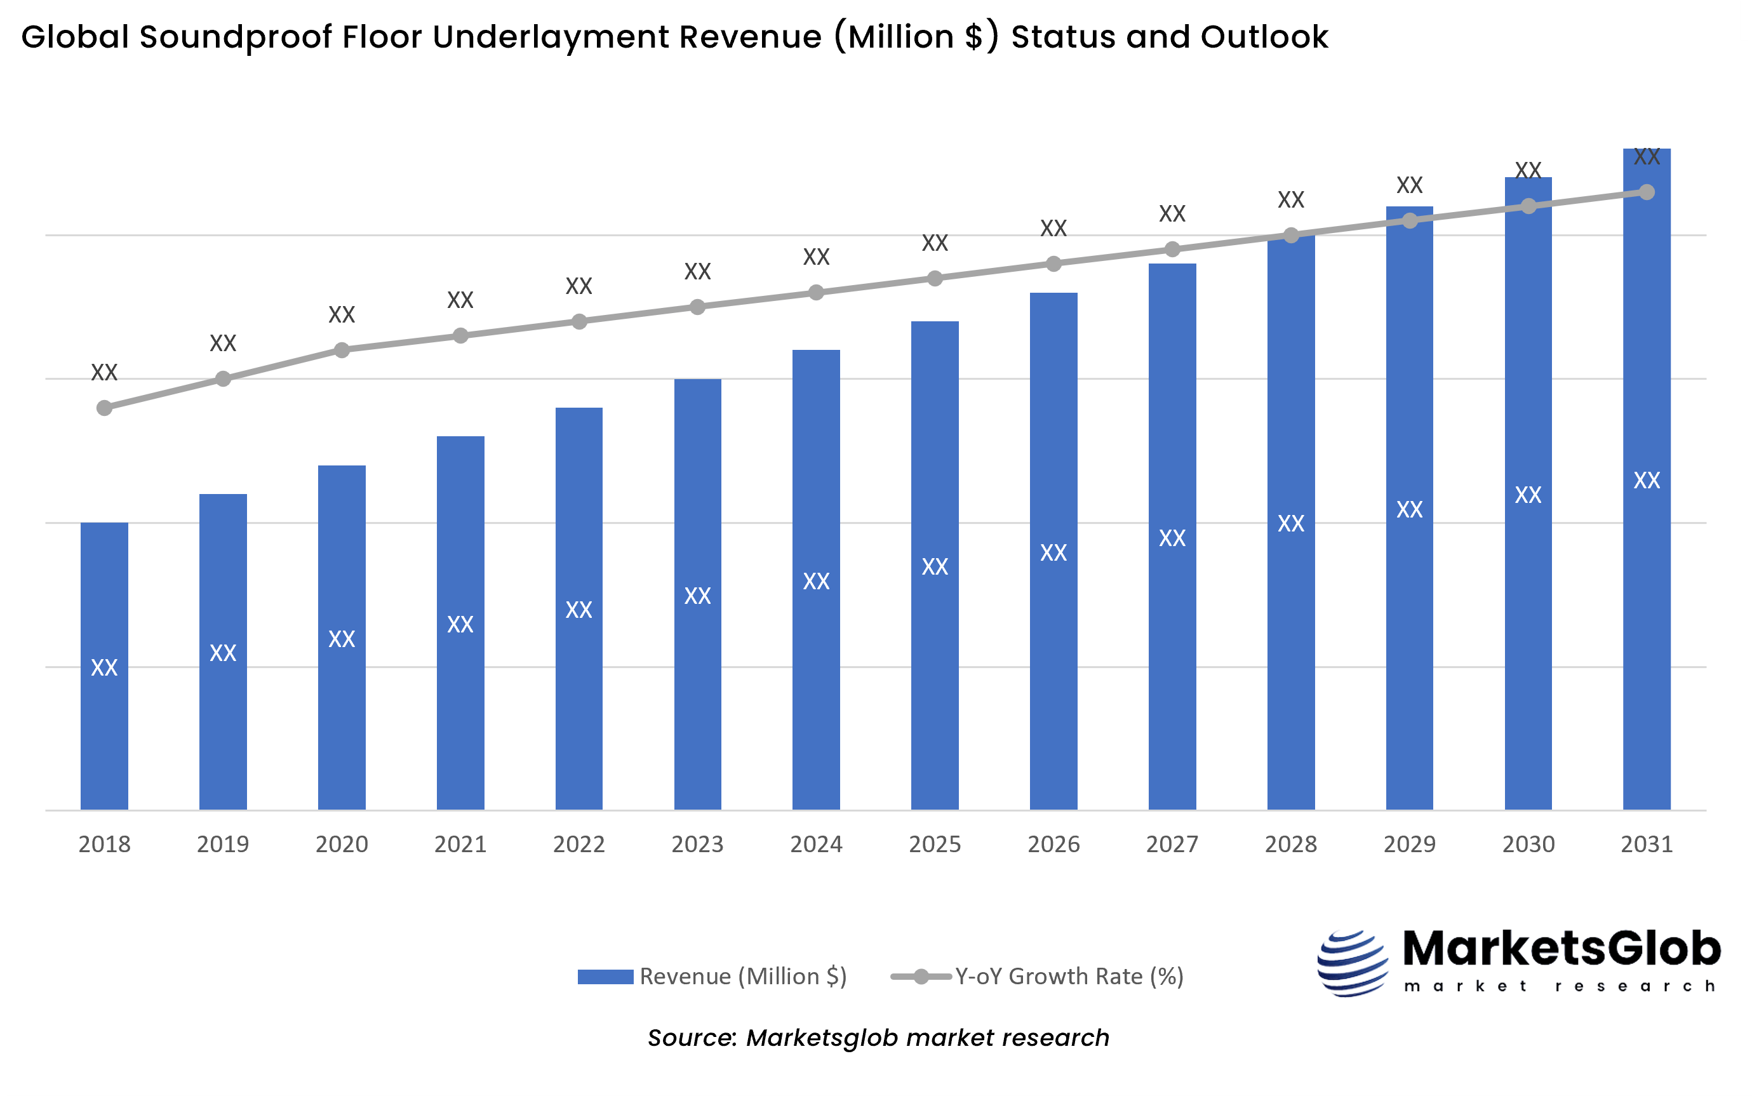Click the 2022 growth rate line marker
This screenshot has height=1096, width=1752.
[x=579, y=321]
